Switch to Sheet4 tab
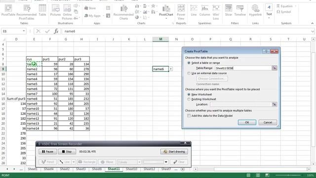Screen dimensions: 316x178 [48, 169]
